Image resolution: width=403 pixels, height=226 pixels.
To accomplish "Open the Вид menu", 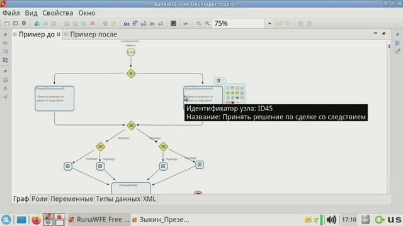I will [31, 13].
